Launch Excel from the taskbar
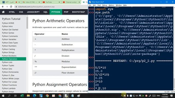Viewport: 175px width, 98px height. point(22,96)
